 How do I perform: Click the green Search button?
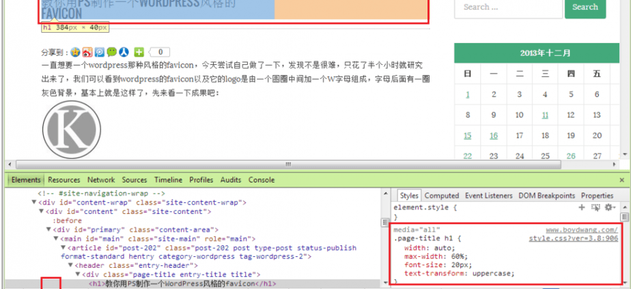point(585,7)
